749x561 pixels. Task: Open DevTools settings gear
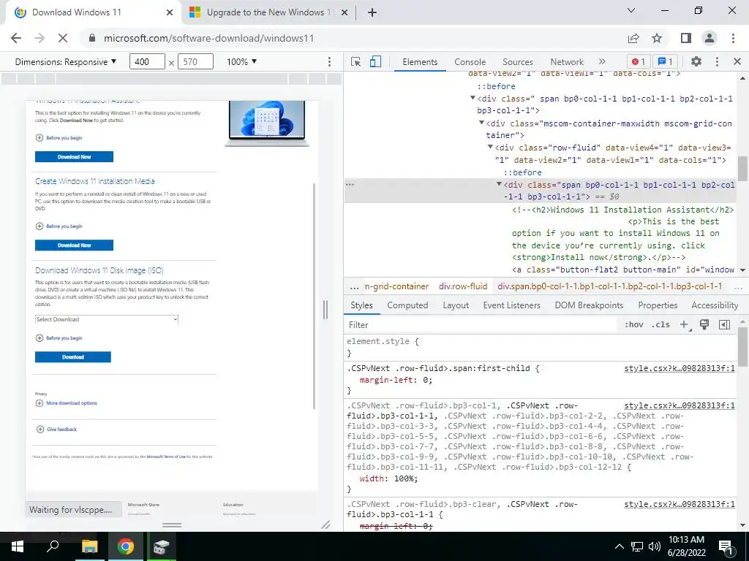[x=696, y=61]
